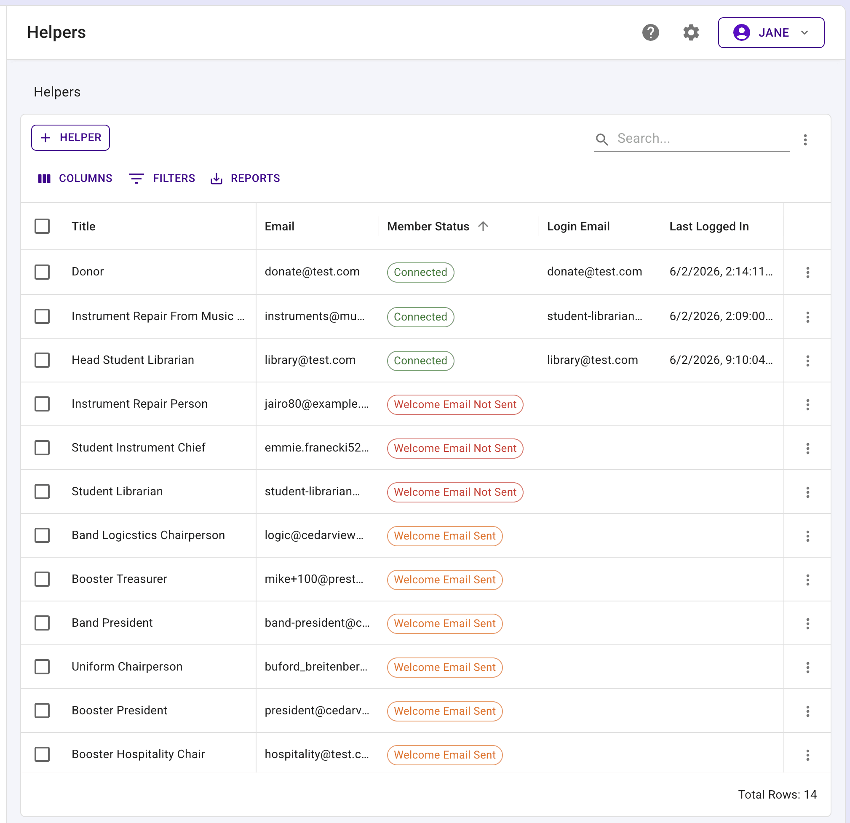Select Student Instrument Chief checkbox

pyautogui.click(x=42, y=447)
